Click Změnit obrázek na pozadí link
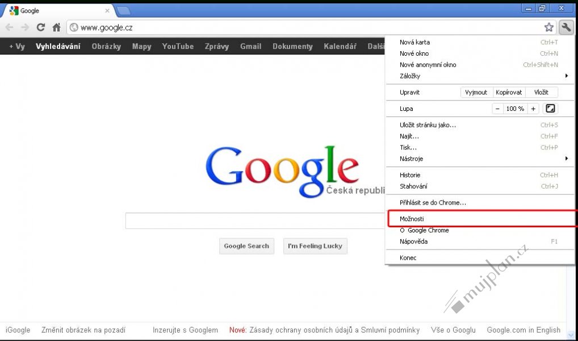 tap(83, 330)
